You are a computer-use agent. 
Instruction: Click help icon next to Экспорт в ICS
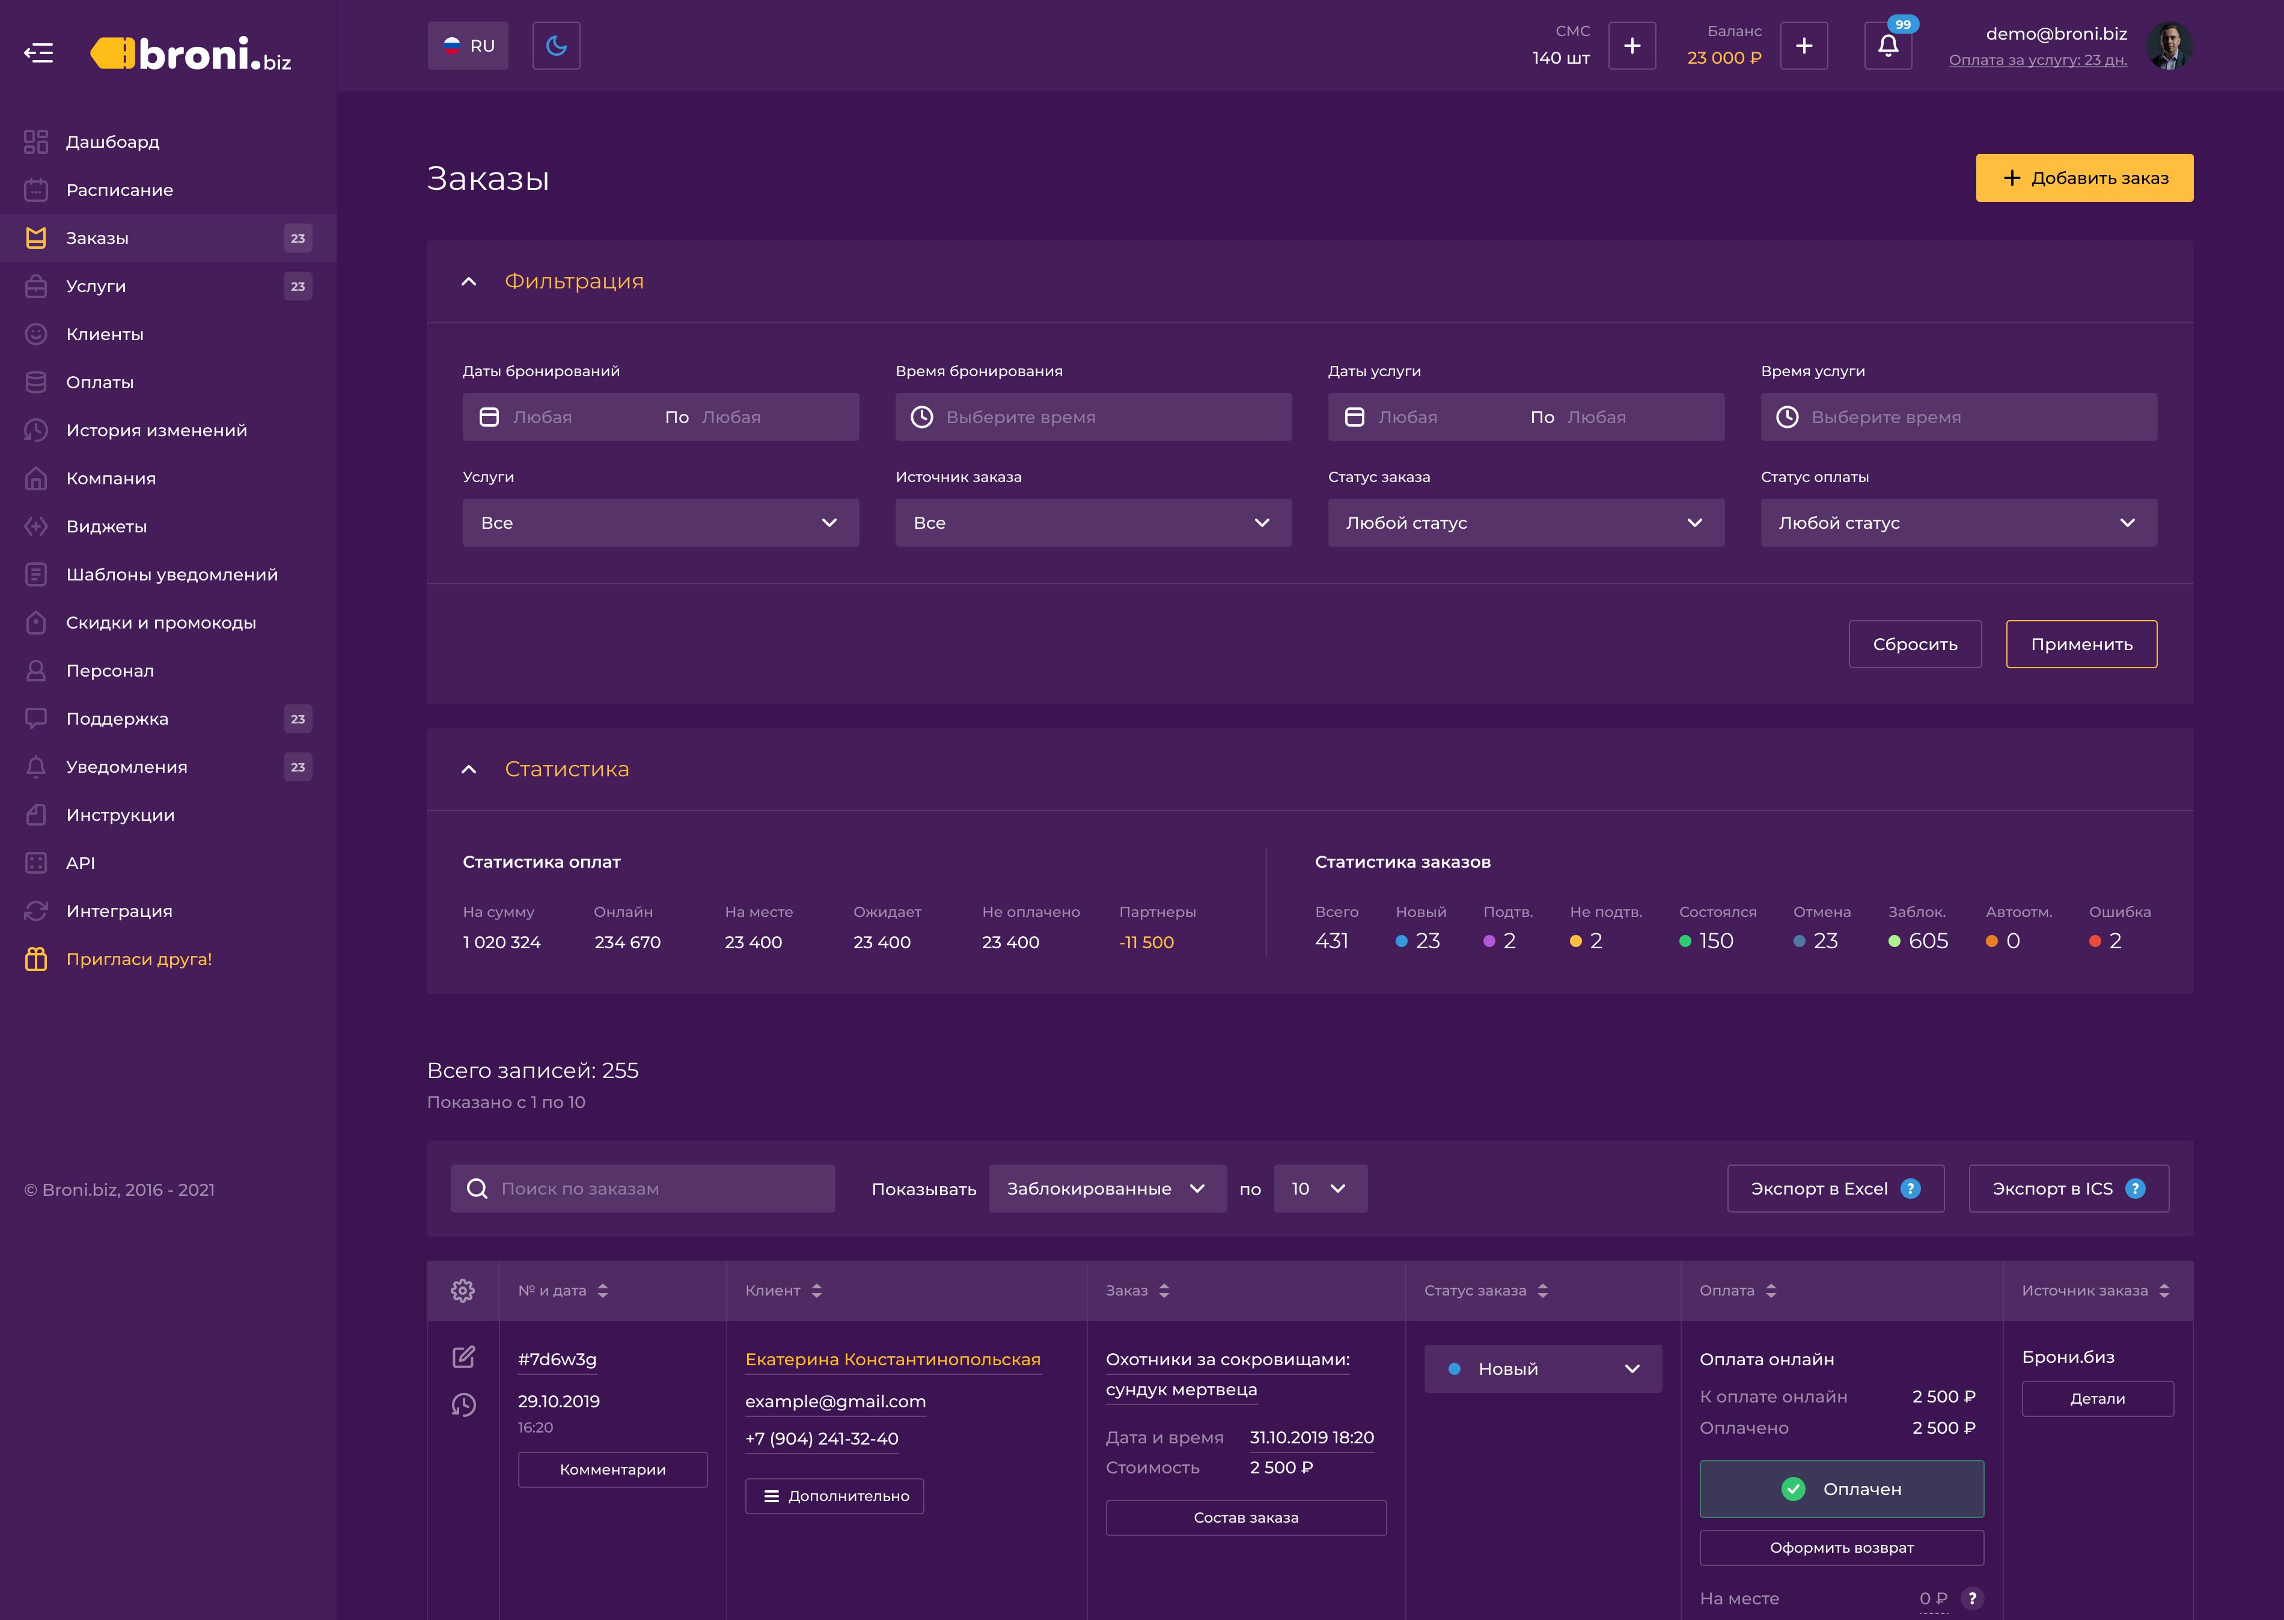(x=2136, y=1189)
